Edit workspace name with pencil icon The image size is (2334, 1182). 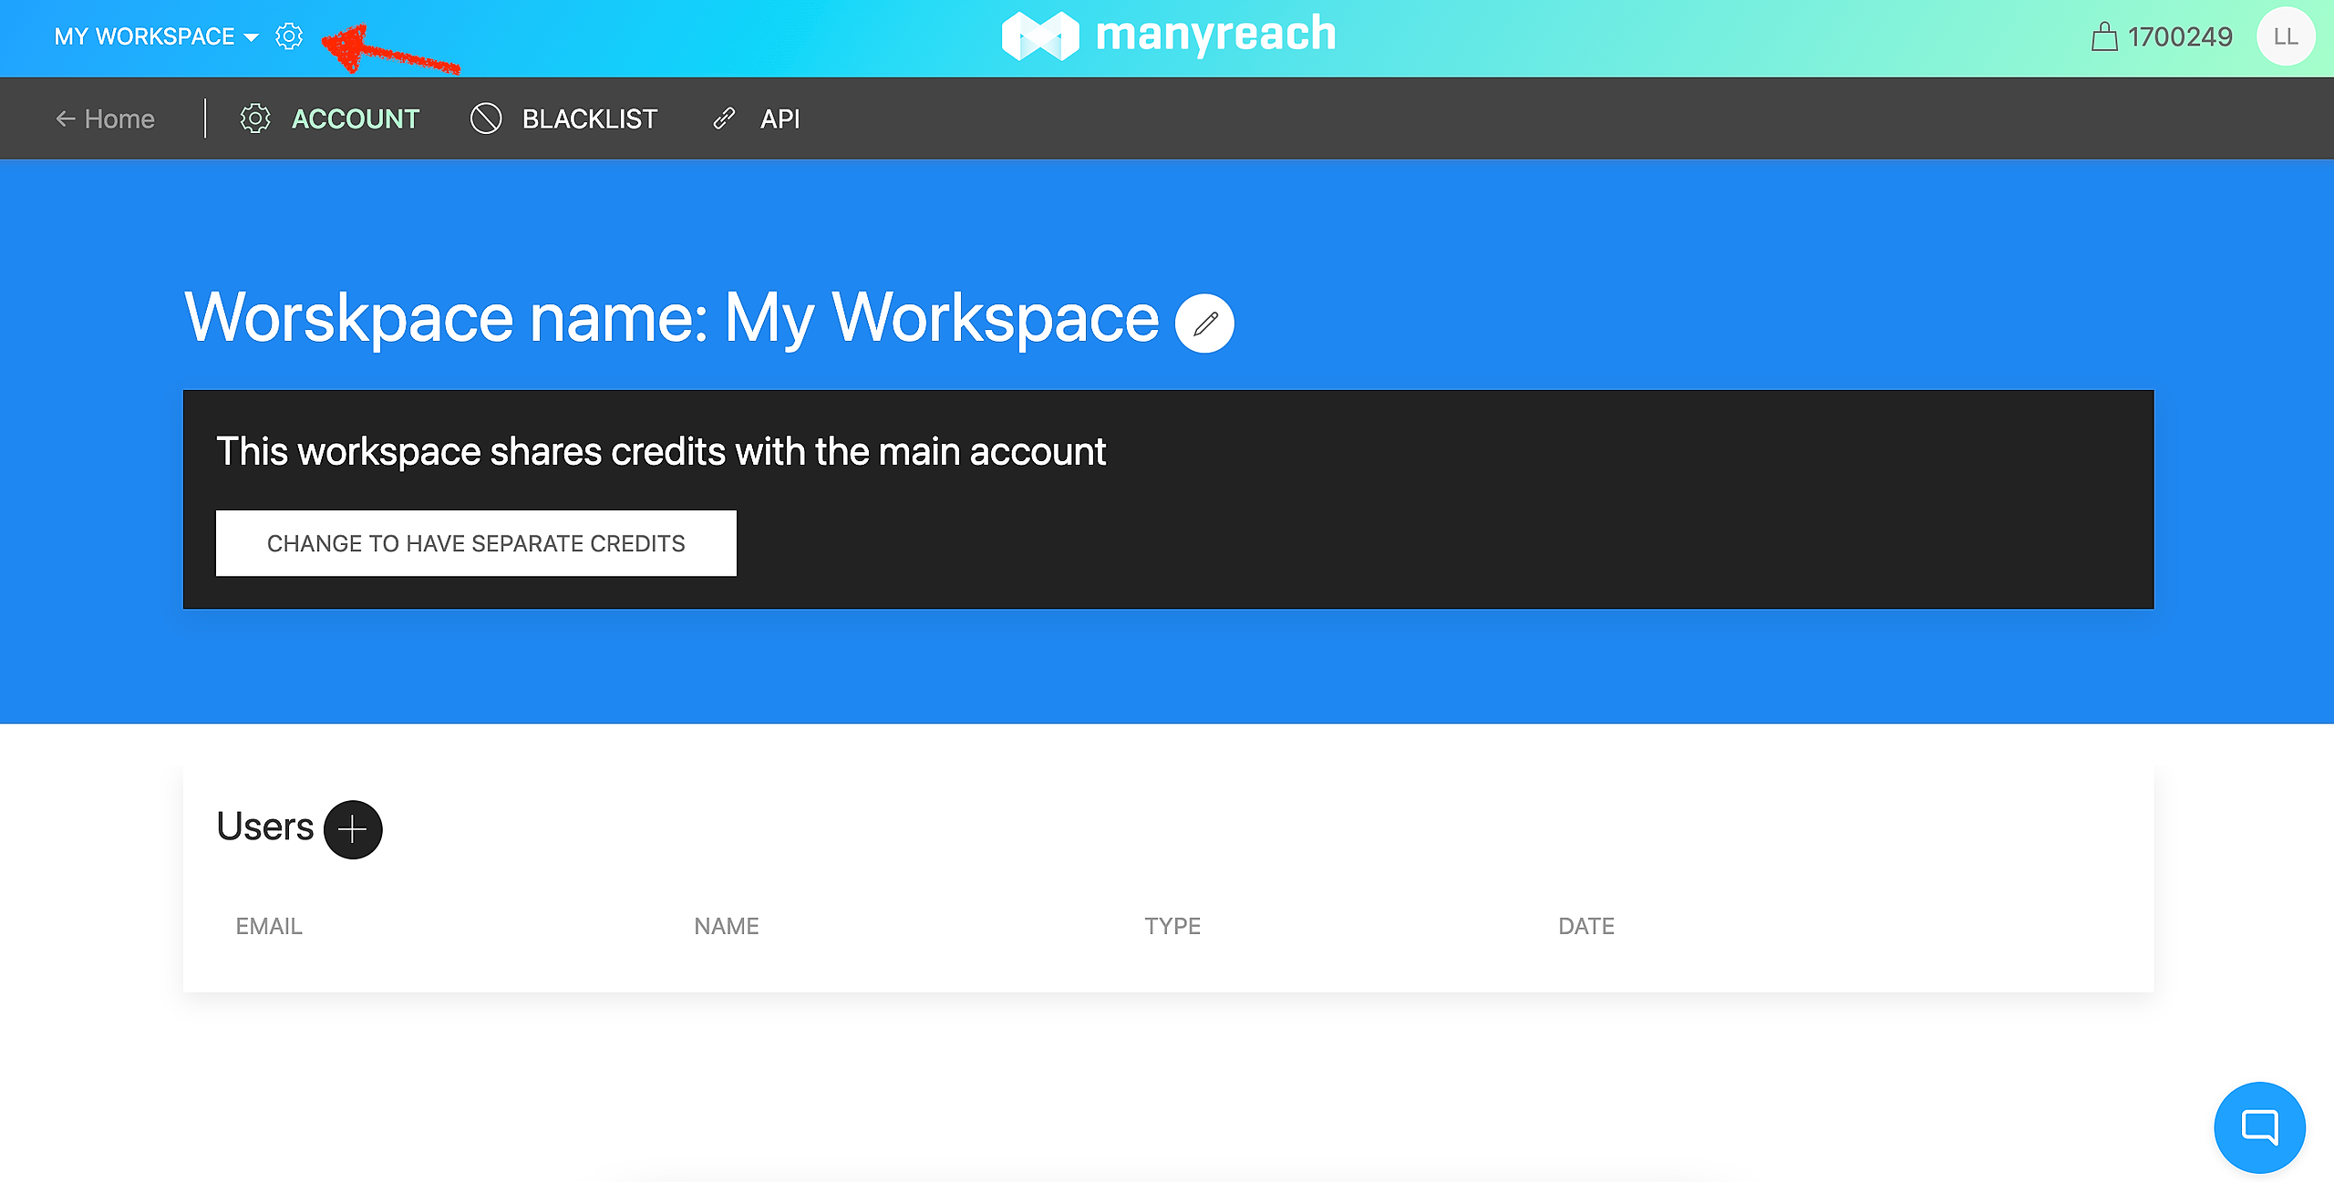click(1204, 324)
